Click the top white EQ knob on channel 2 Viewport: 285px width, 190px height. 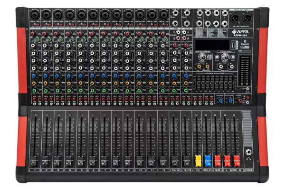[x=45, y=46]
